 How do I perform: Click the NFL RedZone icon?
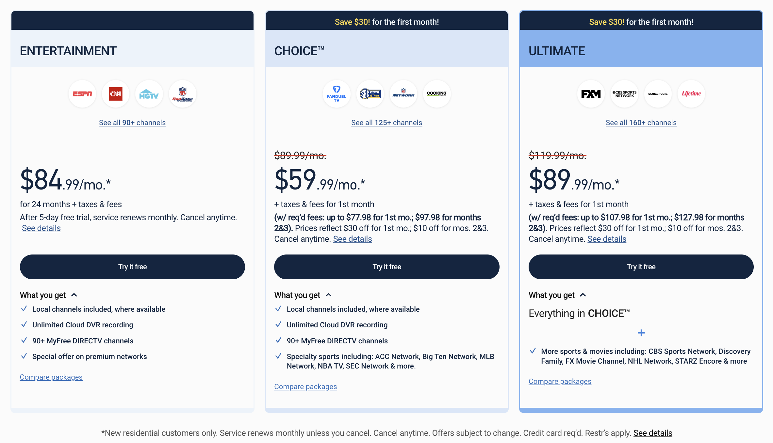coord(183,94)
